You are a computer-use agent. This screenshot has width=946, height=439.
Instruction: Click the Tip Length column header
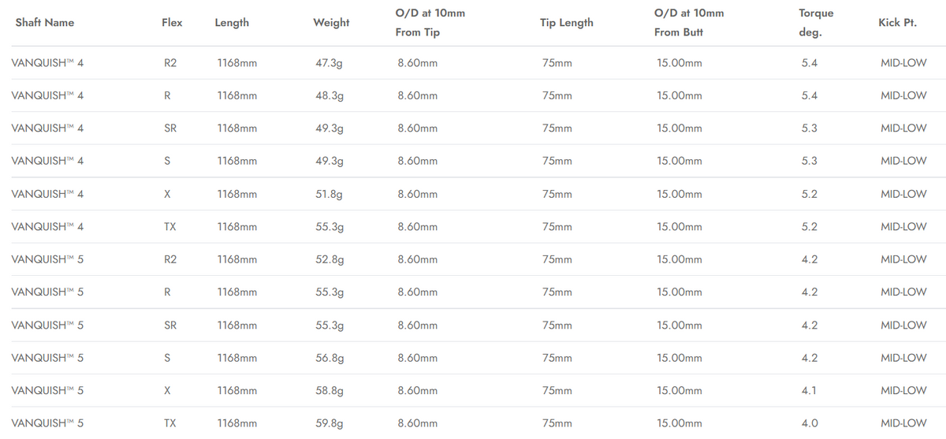[x=567, y=23]
